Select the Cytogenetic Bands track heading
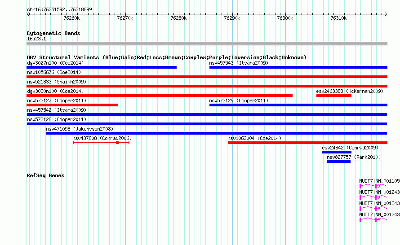The height and width of the screenshot is (245, 400). (x=53, y=33)
